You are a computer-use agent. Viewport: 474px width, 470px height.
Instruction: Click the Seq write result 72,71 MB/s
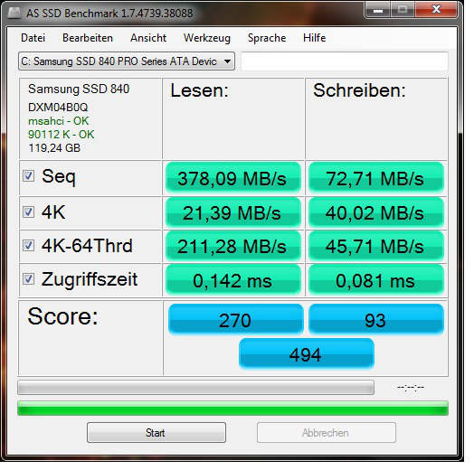tap(376, 178)
